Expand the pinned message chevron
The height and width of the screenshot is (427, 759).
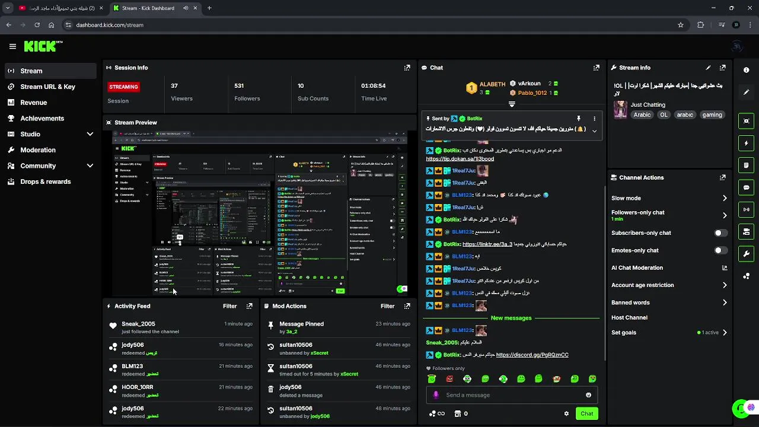pos(594,130)
